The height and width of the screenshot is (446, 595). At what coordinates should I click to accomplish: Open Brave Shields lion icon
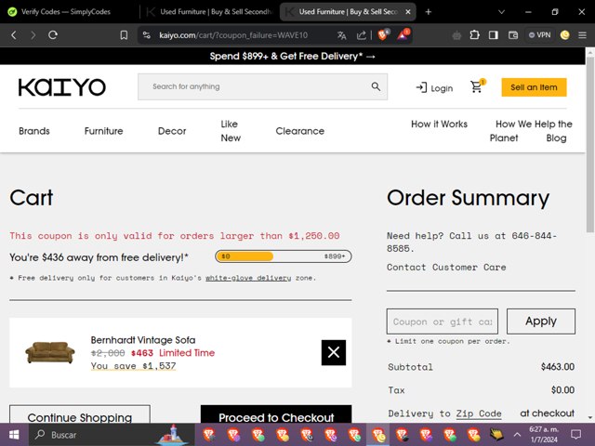click(383, 35)
